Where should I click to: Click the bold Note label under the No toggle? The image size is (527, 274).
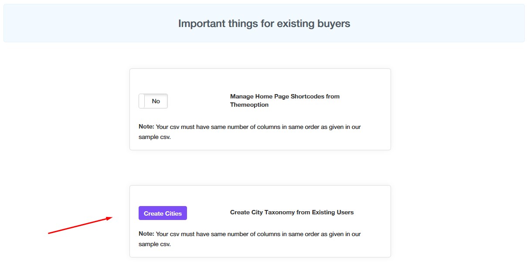pyautogui.click(x=146, y=127)
